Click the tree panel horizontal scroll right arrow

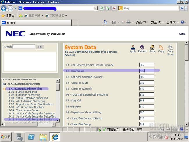coord(54,124)
